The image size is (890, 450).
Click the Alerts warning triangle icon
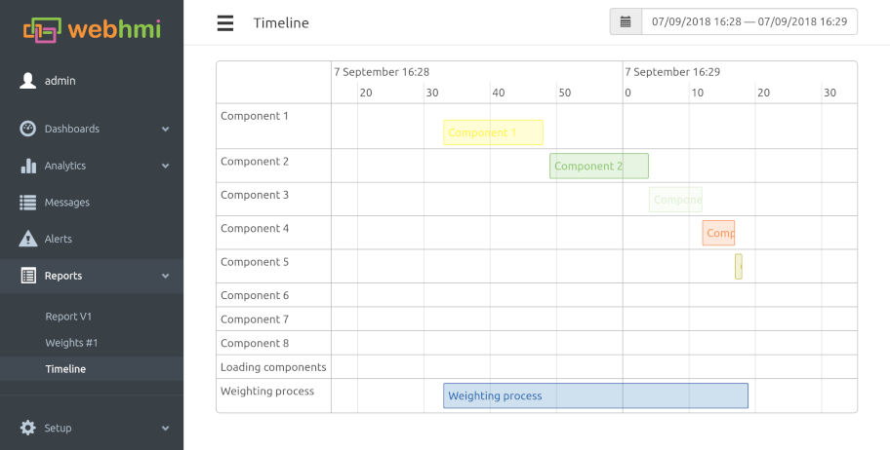[27, 239]
